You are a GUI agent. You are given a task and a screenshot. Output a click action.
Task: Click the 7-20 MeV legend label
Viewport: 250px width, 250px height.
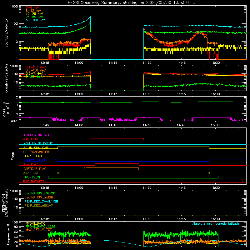(x=34, y=77)
